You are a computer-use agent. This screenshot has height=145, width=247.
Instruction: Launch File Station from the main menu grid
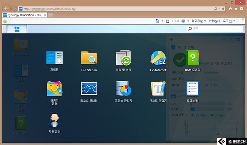pos(89,58)
